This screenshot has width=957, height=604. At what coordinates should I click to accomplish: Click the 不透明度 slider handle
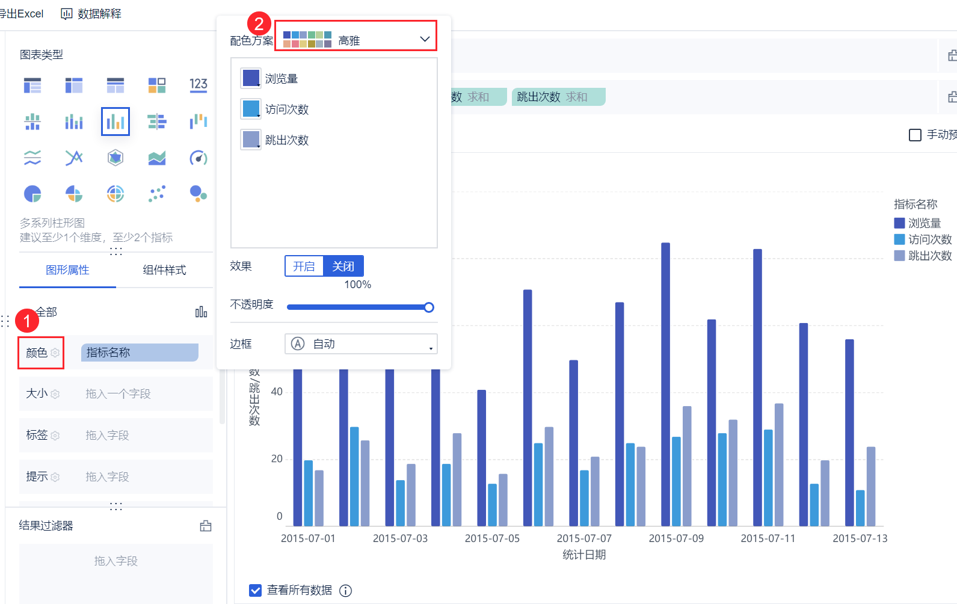click(x=429, y=307)
